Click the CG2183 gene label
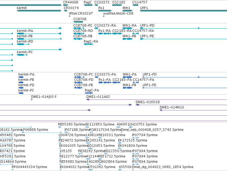Image resolution: width=227 pixels, height=171 pixels. click(119, 2)
